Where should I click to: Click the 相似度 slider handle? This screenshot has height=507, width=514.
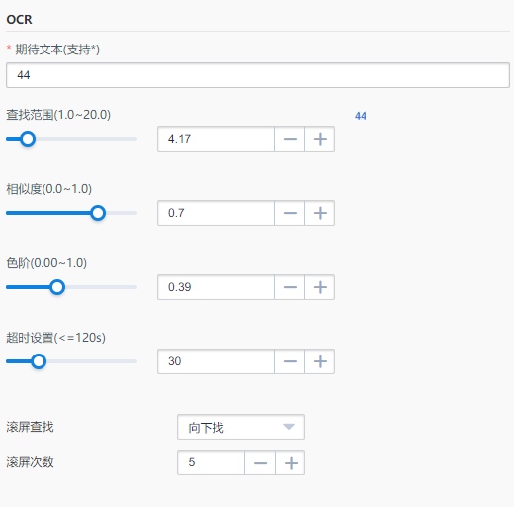tap(98, 213)
